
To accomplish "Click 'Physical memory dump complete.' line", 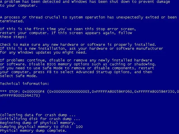I will click(x=33, y=131).
